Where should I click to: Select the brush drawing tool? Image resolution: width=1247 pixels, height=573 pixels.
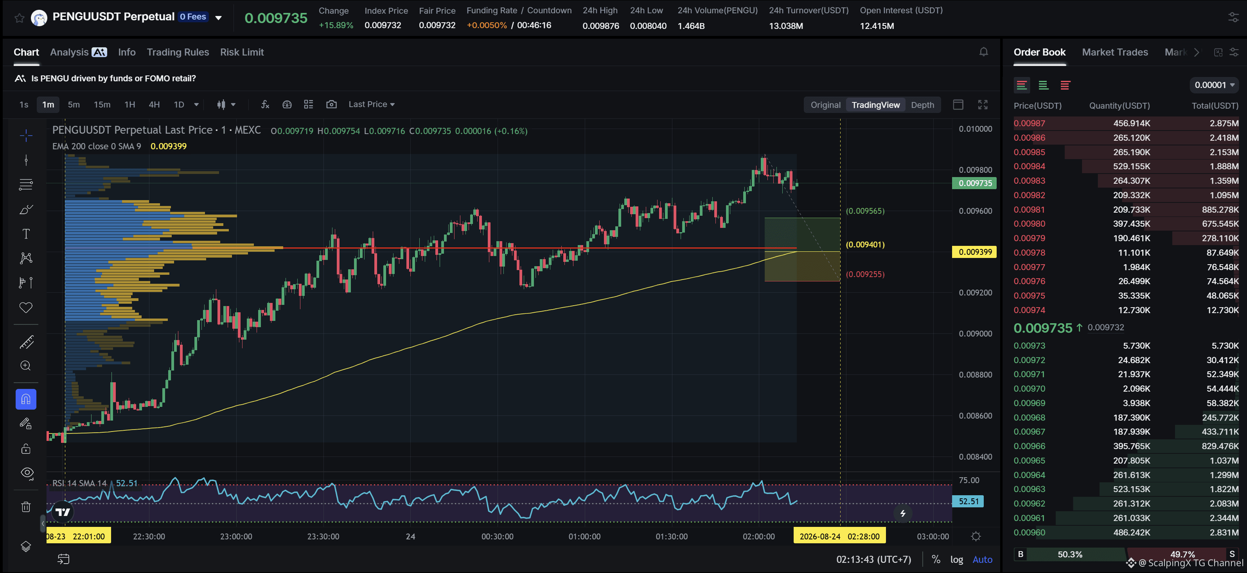tap(26, 210)
